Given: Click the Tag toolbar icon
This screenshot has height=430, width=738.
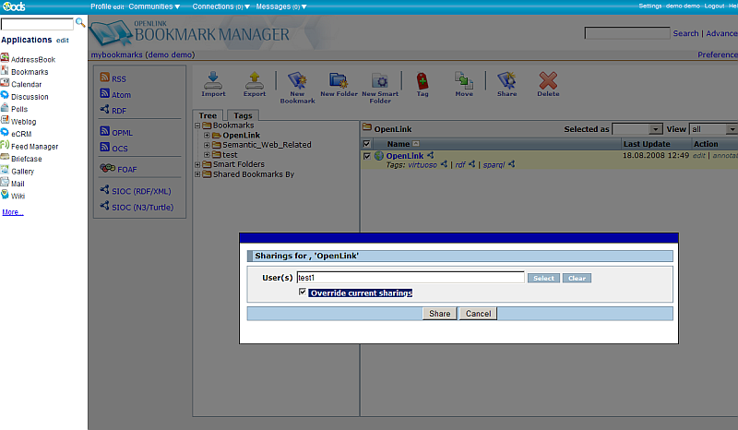Looking at the screenshot, I should 423,81.
